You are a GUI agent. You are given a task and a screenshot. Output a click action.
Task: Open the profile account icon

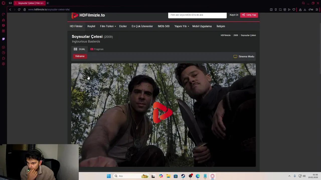click(300, 9)
